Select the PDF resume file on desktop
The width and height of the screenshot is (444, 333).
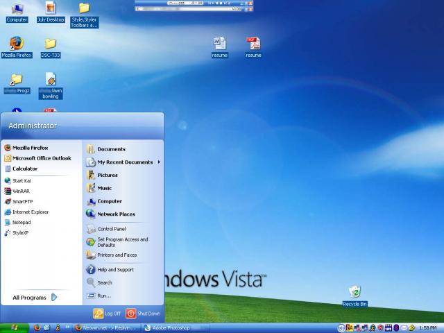[253, 47]
